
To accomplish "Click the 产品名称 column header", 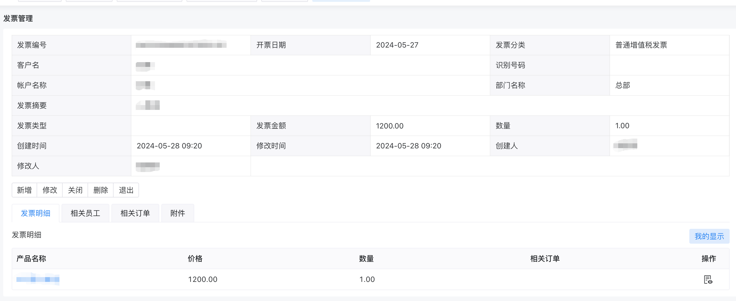I will click(x=31, y=259).
